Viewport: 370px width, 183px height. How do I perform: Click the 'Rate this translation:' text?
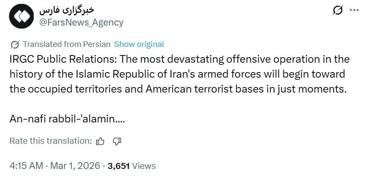[x=50, y=141]
